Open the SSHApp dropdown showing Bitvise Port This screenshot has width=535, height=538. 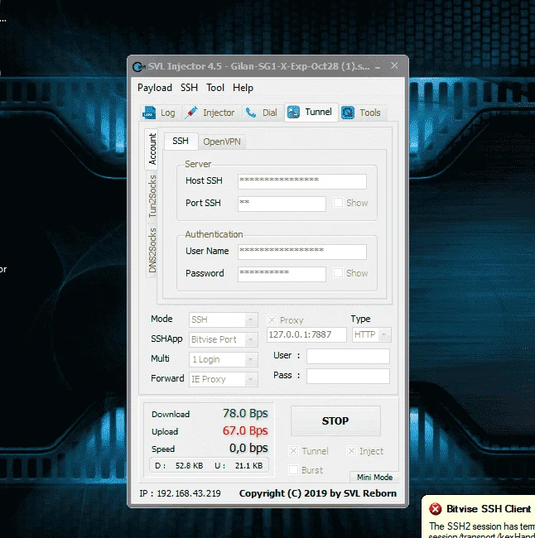(224, 339)
